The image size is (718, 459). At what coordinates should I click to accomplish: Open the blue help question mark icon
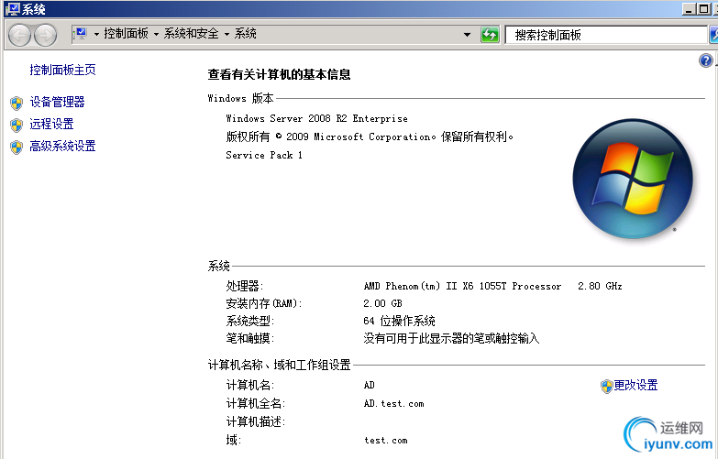tap(705, 60)
